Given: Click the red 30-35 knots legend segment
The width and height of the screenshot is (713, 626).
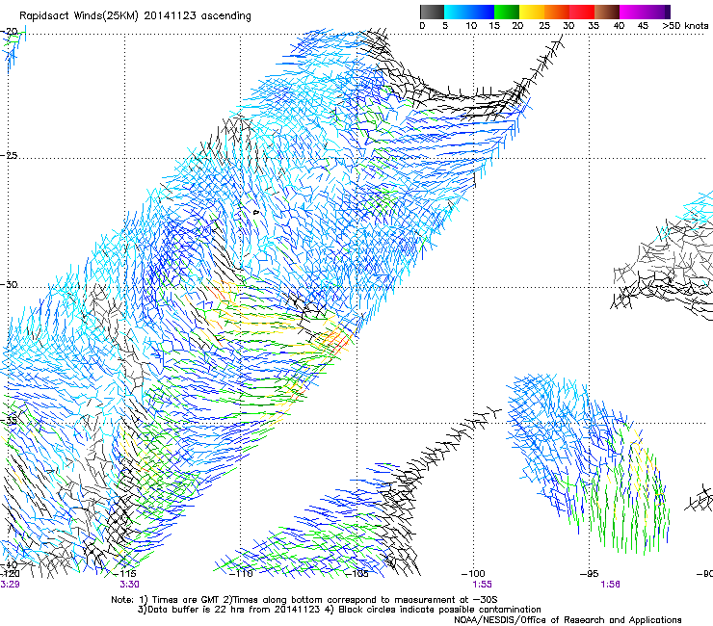Looking at the screenshot, I should tap(582, 12).
